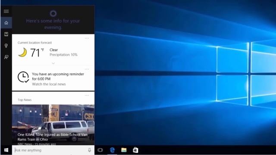Click the reminder clock icon
Image resolution: width=276 pixels, height=155 pixels.
(23, 77)
